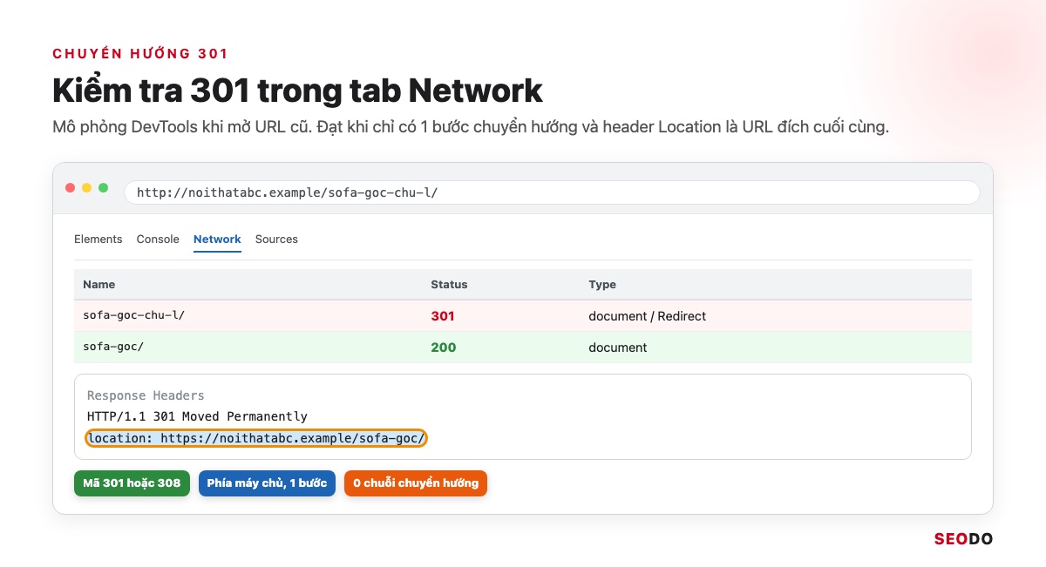The height and width of the screenshot is (567, 1046).
Task: Sort by the Name column header
Action: tap(99, 285)
